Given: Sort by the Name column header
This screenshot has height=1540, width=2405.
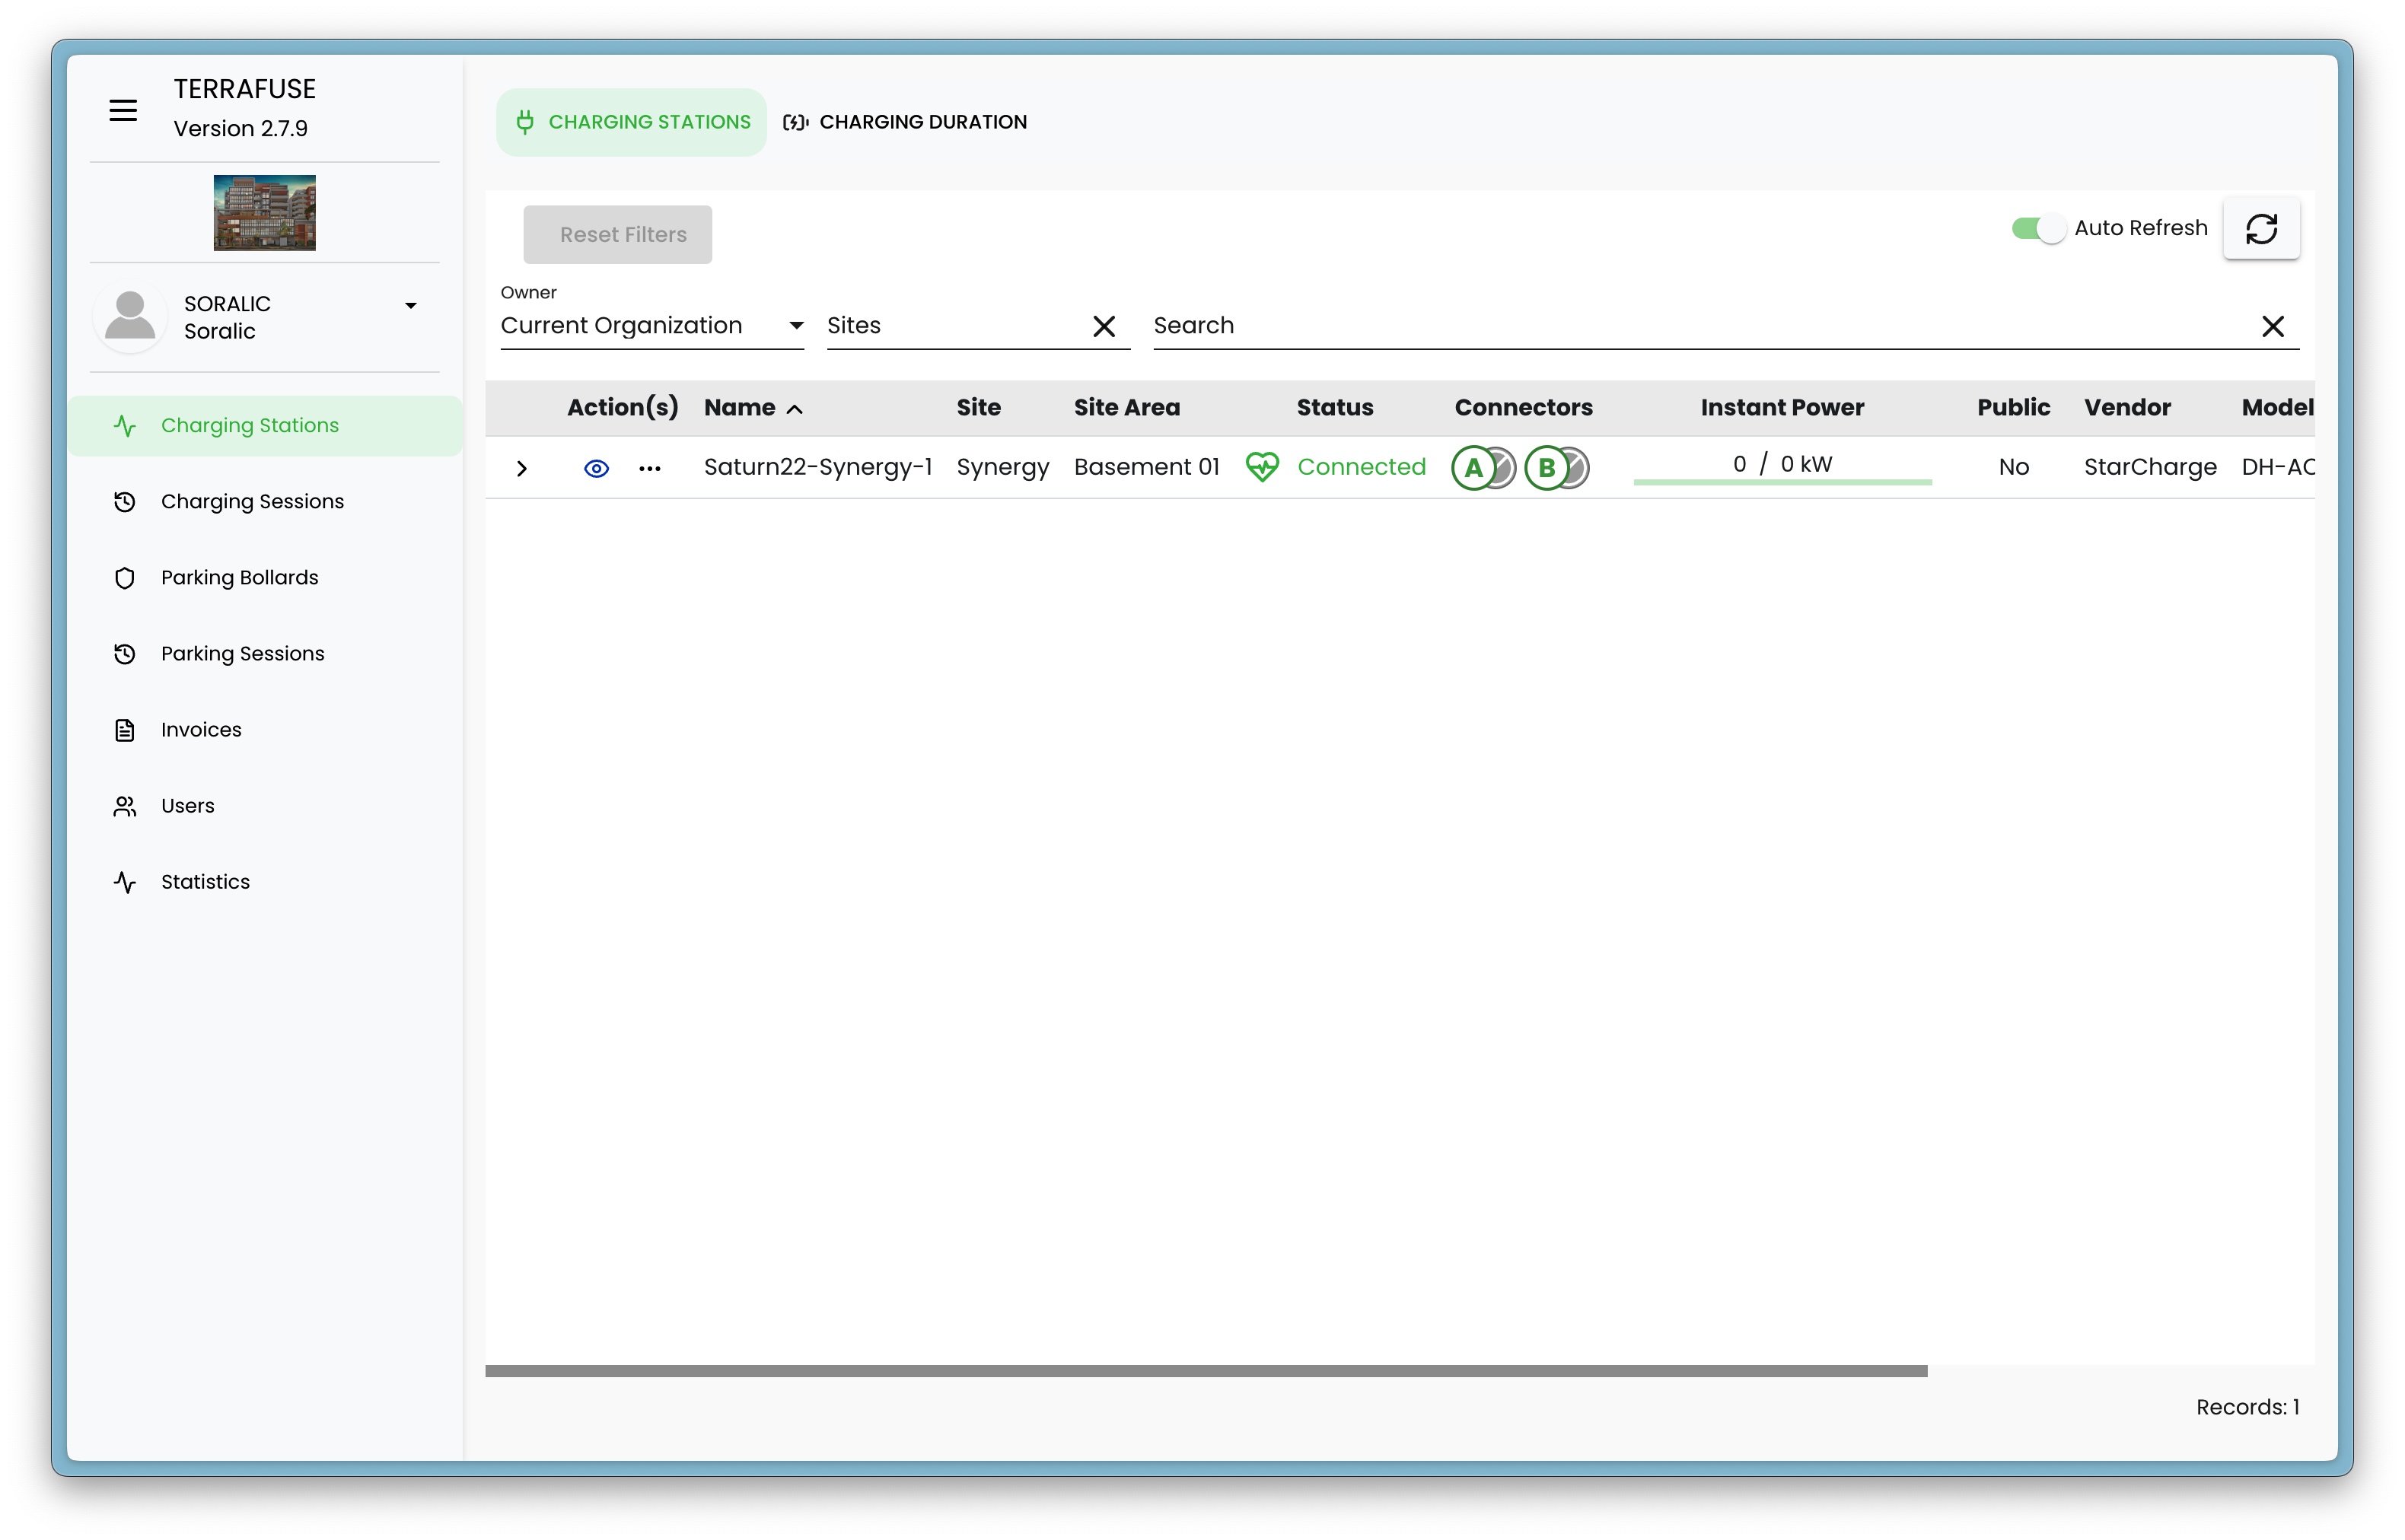Looking at the screenshot, I should click(x=740, y=408).
